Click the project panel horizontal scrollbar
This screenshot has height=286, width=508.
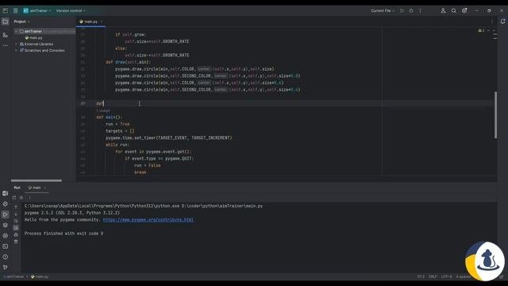[x=36, y=180]
